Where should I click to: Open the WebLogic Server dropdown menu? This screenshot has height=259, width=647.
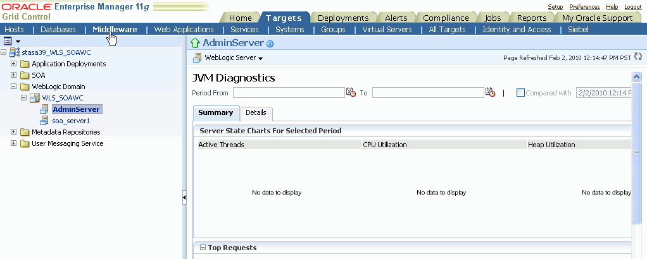[x=234, y=58]
